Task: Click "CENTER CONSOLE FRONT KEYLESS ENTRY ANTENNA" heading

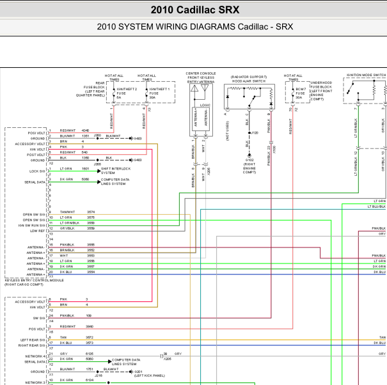Action: tap(201, 77)
